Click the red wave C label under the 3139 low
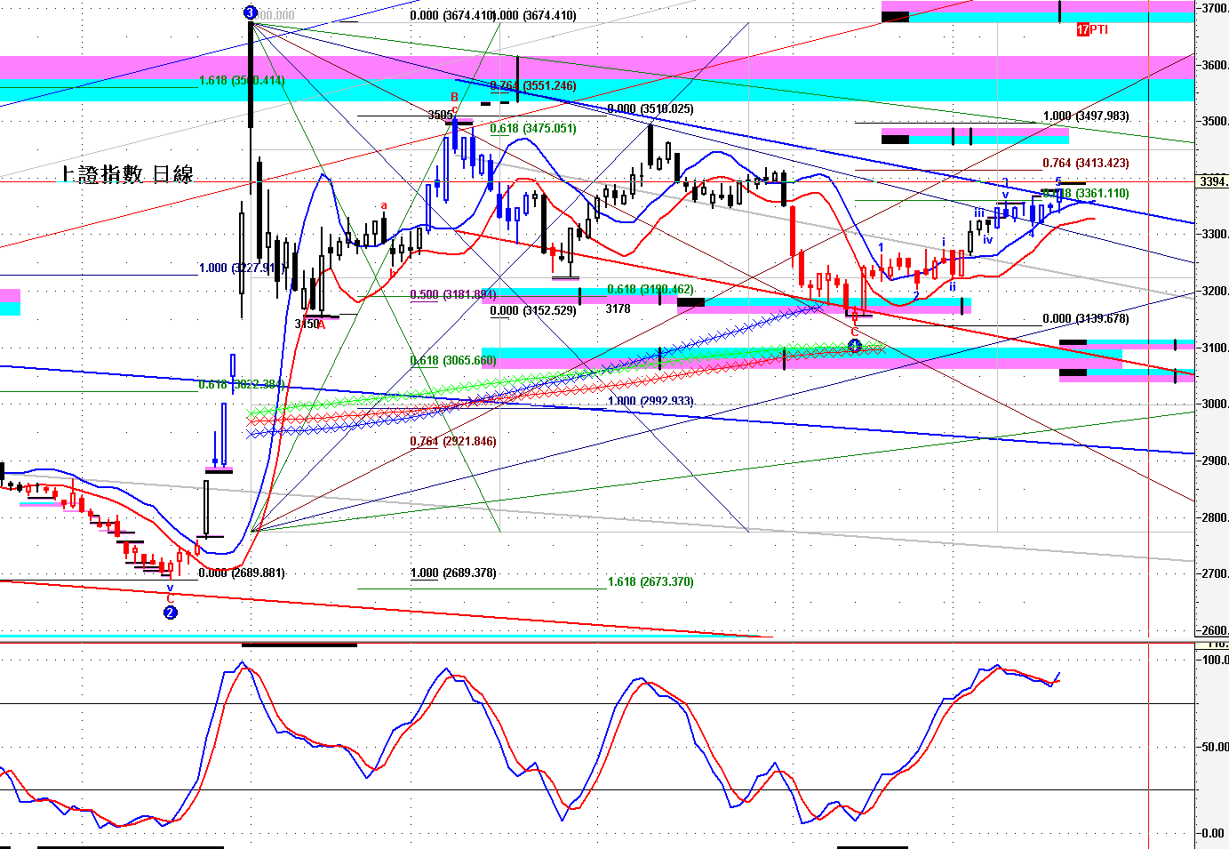 coord(855,332)
